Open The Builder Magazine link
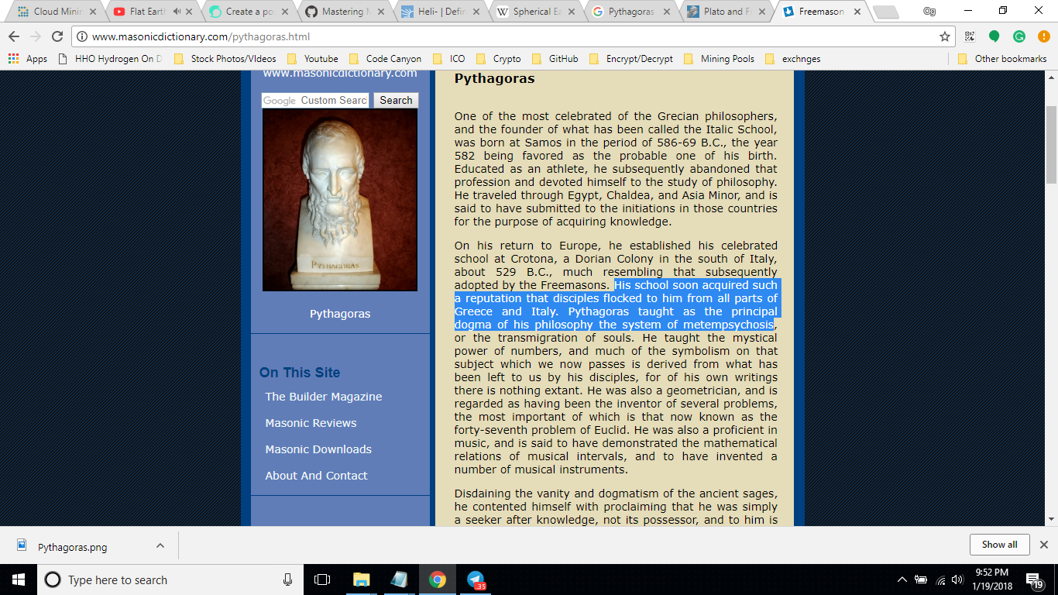 coord(323,396)
